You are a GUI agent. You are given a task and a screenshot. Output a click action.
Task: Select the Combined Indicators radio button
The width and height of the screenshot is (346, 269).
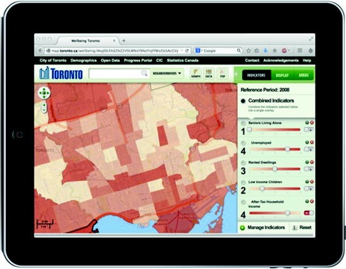pyautogui.click(x=243, y=101)
